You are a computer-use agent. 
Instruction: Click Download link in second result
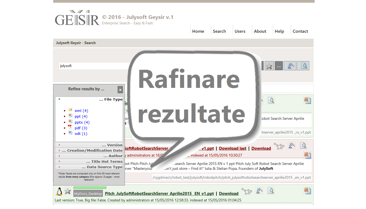click(x=261, y=148)
